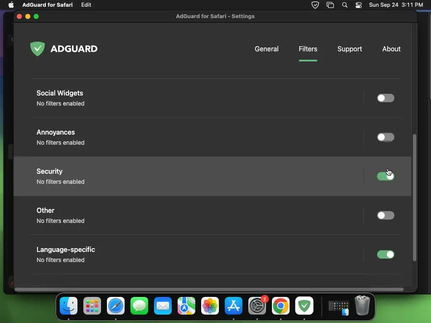Screen dimensions: 431x323
Task: Click the ADGUARD wordmark text
Action: [x=74, y=49]
